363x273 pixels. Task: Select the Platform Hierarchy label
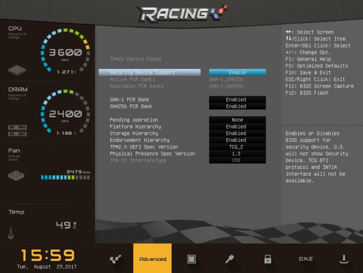[x=135, y=127]
